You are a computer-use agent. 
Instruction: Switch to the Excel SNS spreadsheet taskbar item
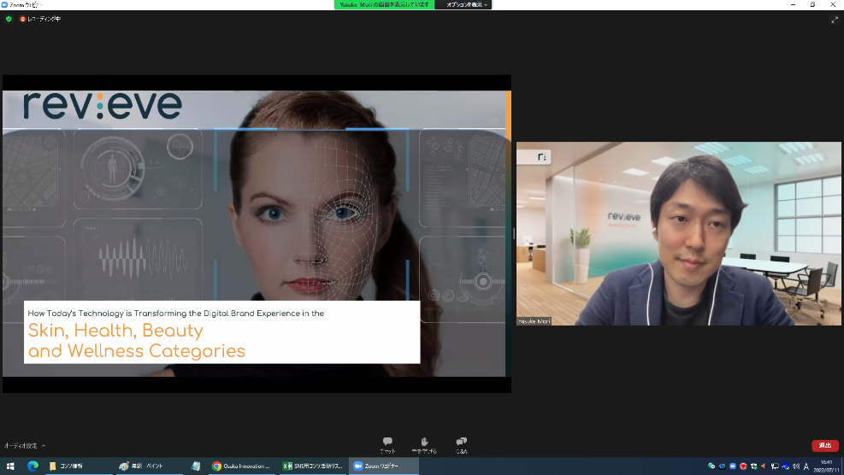coord(313,466)
